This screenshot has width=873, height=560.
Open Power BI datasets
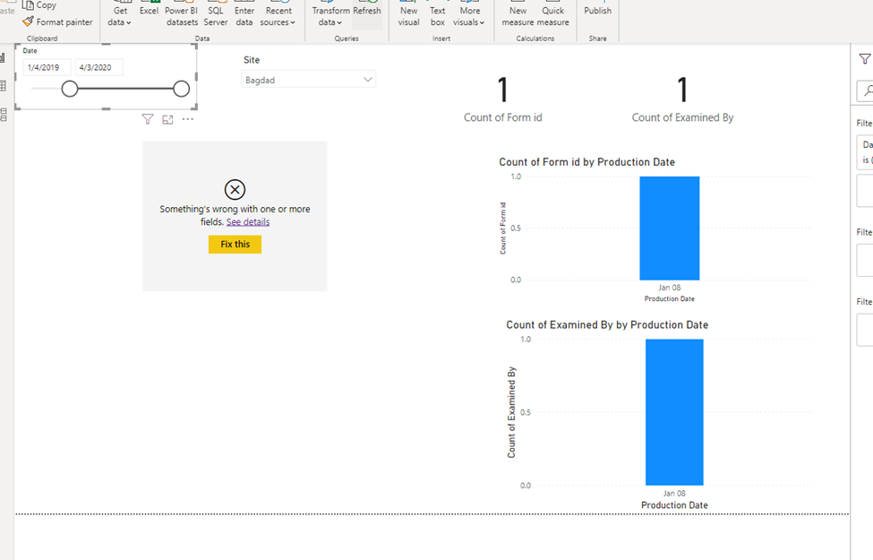click(182, 15)
